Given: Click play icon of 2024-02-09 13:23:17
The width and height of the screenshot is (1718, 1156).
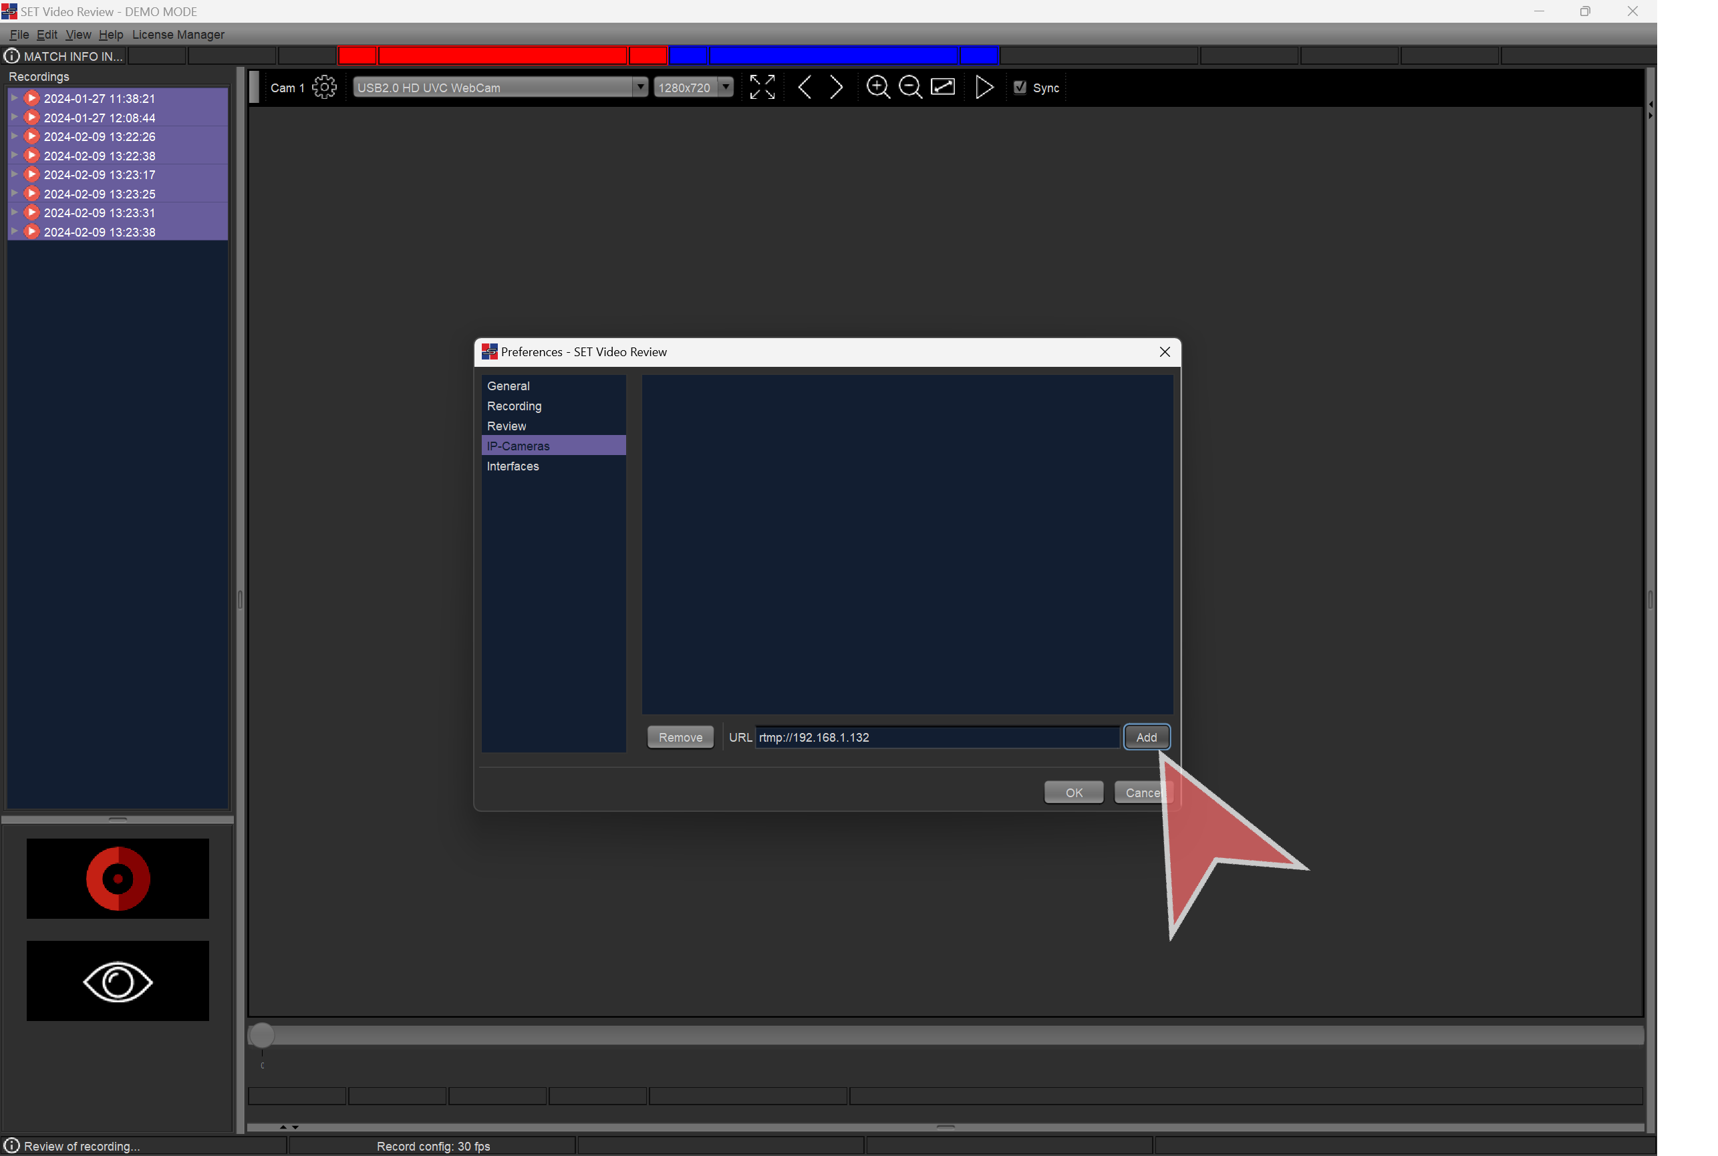Looking at the screenshot, I should tap(31, 174).
